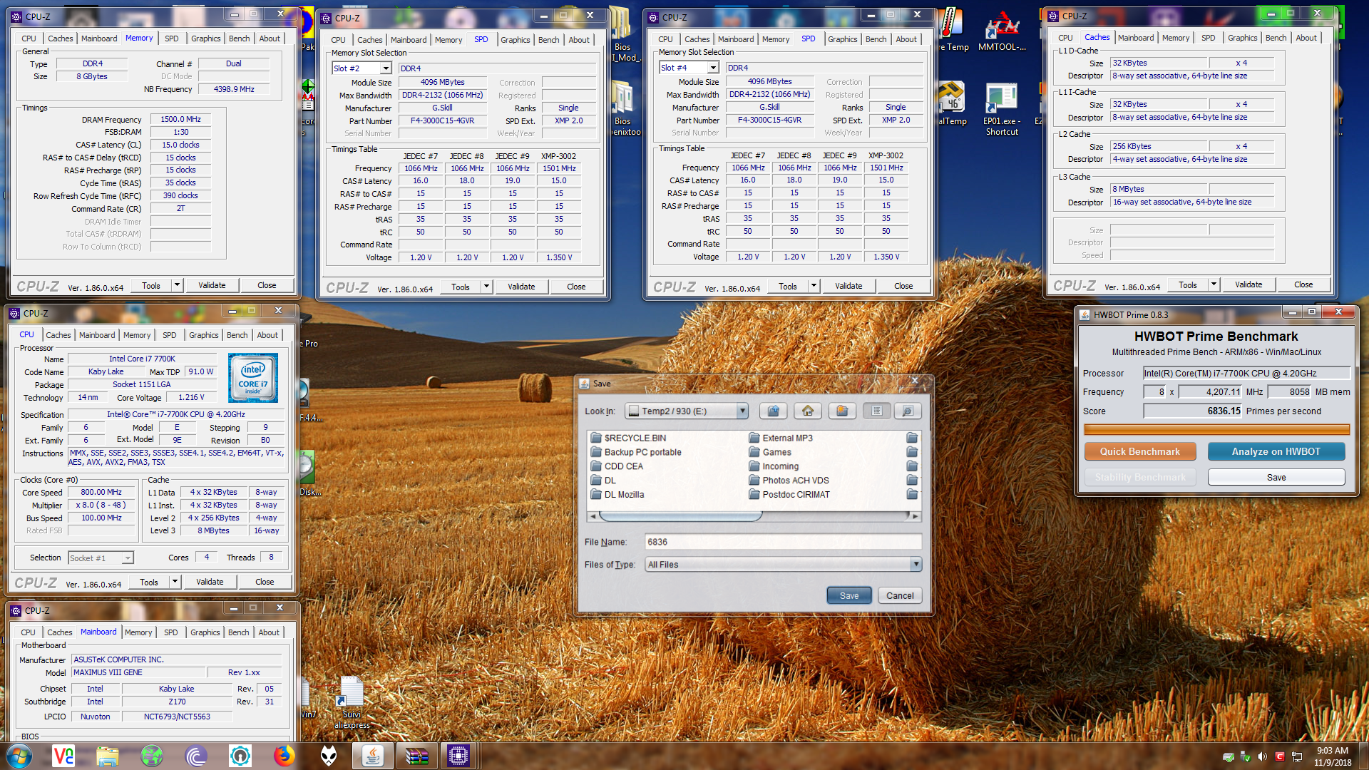Click the HWBOT Processor name field

[1246, 374]
